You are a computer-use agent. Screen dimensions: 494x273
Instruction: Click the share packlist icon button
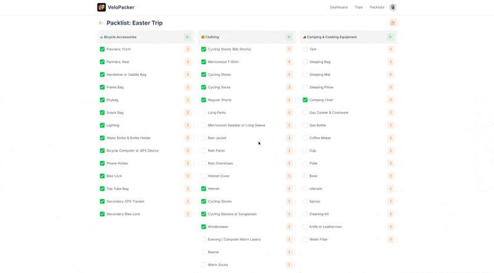click(x=393, y=23)
